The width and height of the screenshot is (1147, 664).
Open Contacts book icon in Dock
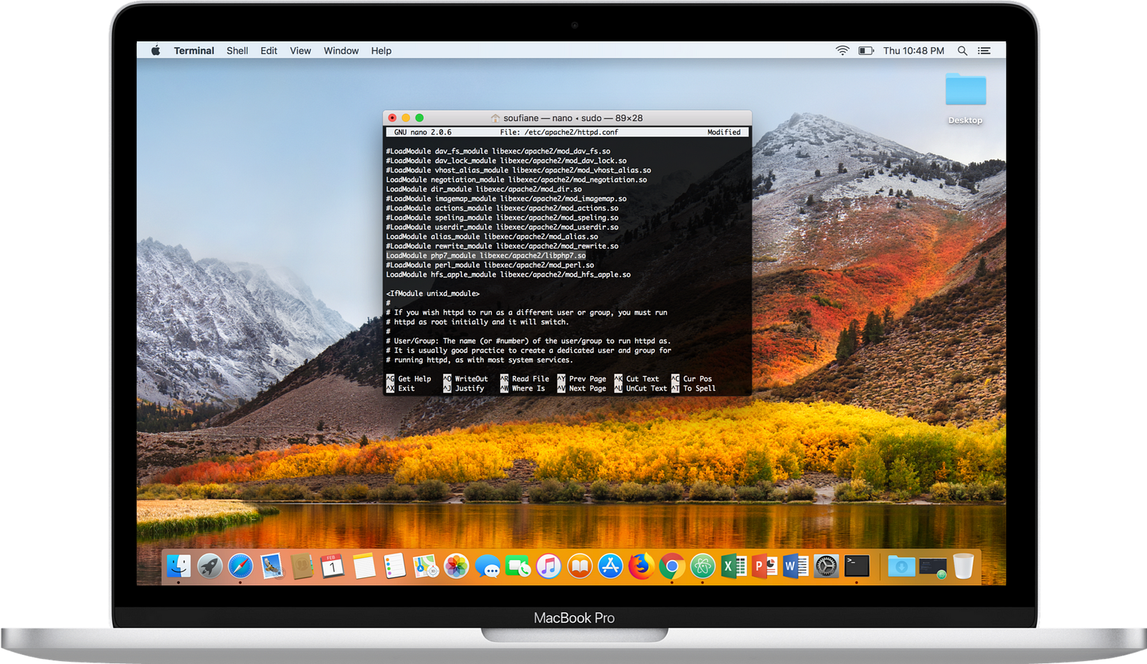pos(303,567)
